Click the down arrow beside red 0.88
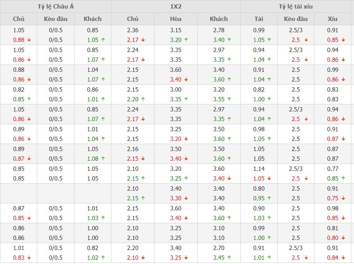The height and width of the screenshot is (264, 354). pos(29,40)
